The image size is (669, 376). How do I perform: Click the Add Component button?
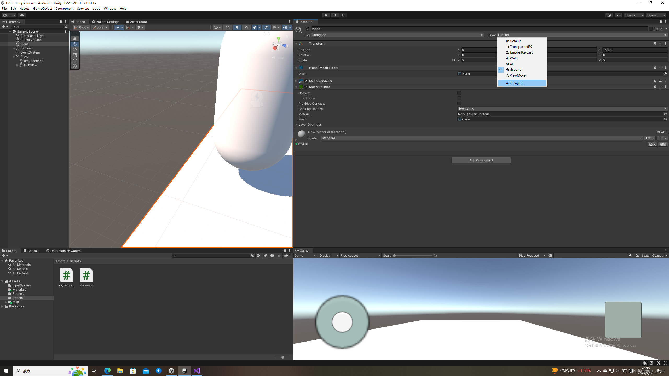481,160
